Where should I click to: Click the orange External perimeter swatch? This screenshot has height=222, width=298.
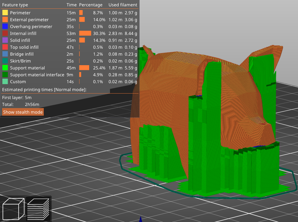tap(5, 20)
